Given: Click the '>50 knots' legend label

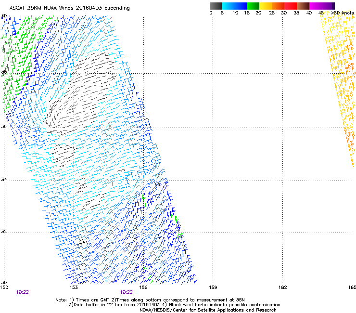Looking at the screenshot, I should (x=342, y=13).
